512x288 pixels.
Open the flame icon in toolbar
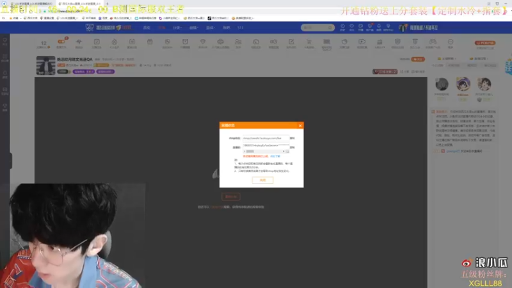click(x=115, y=43)
